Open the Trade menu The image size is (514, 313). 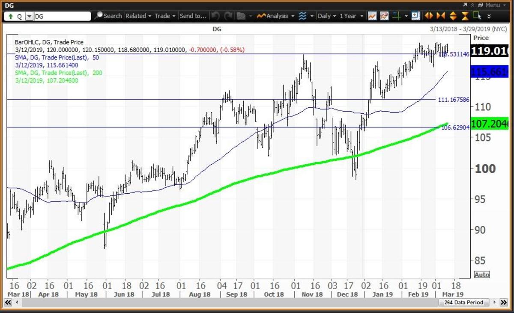(165, 16)
